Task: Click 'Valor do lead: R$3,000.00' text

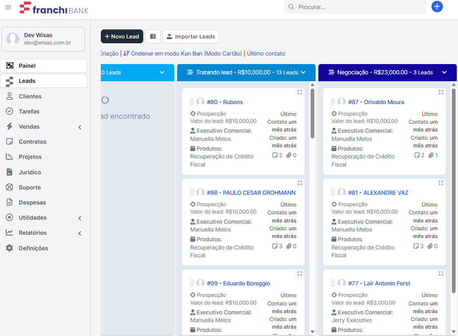Action: tap(363, 303)
